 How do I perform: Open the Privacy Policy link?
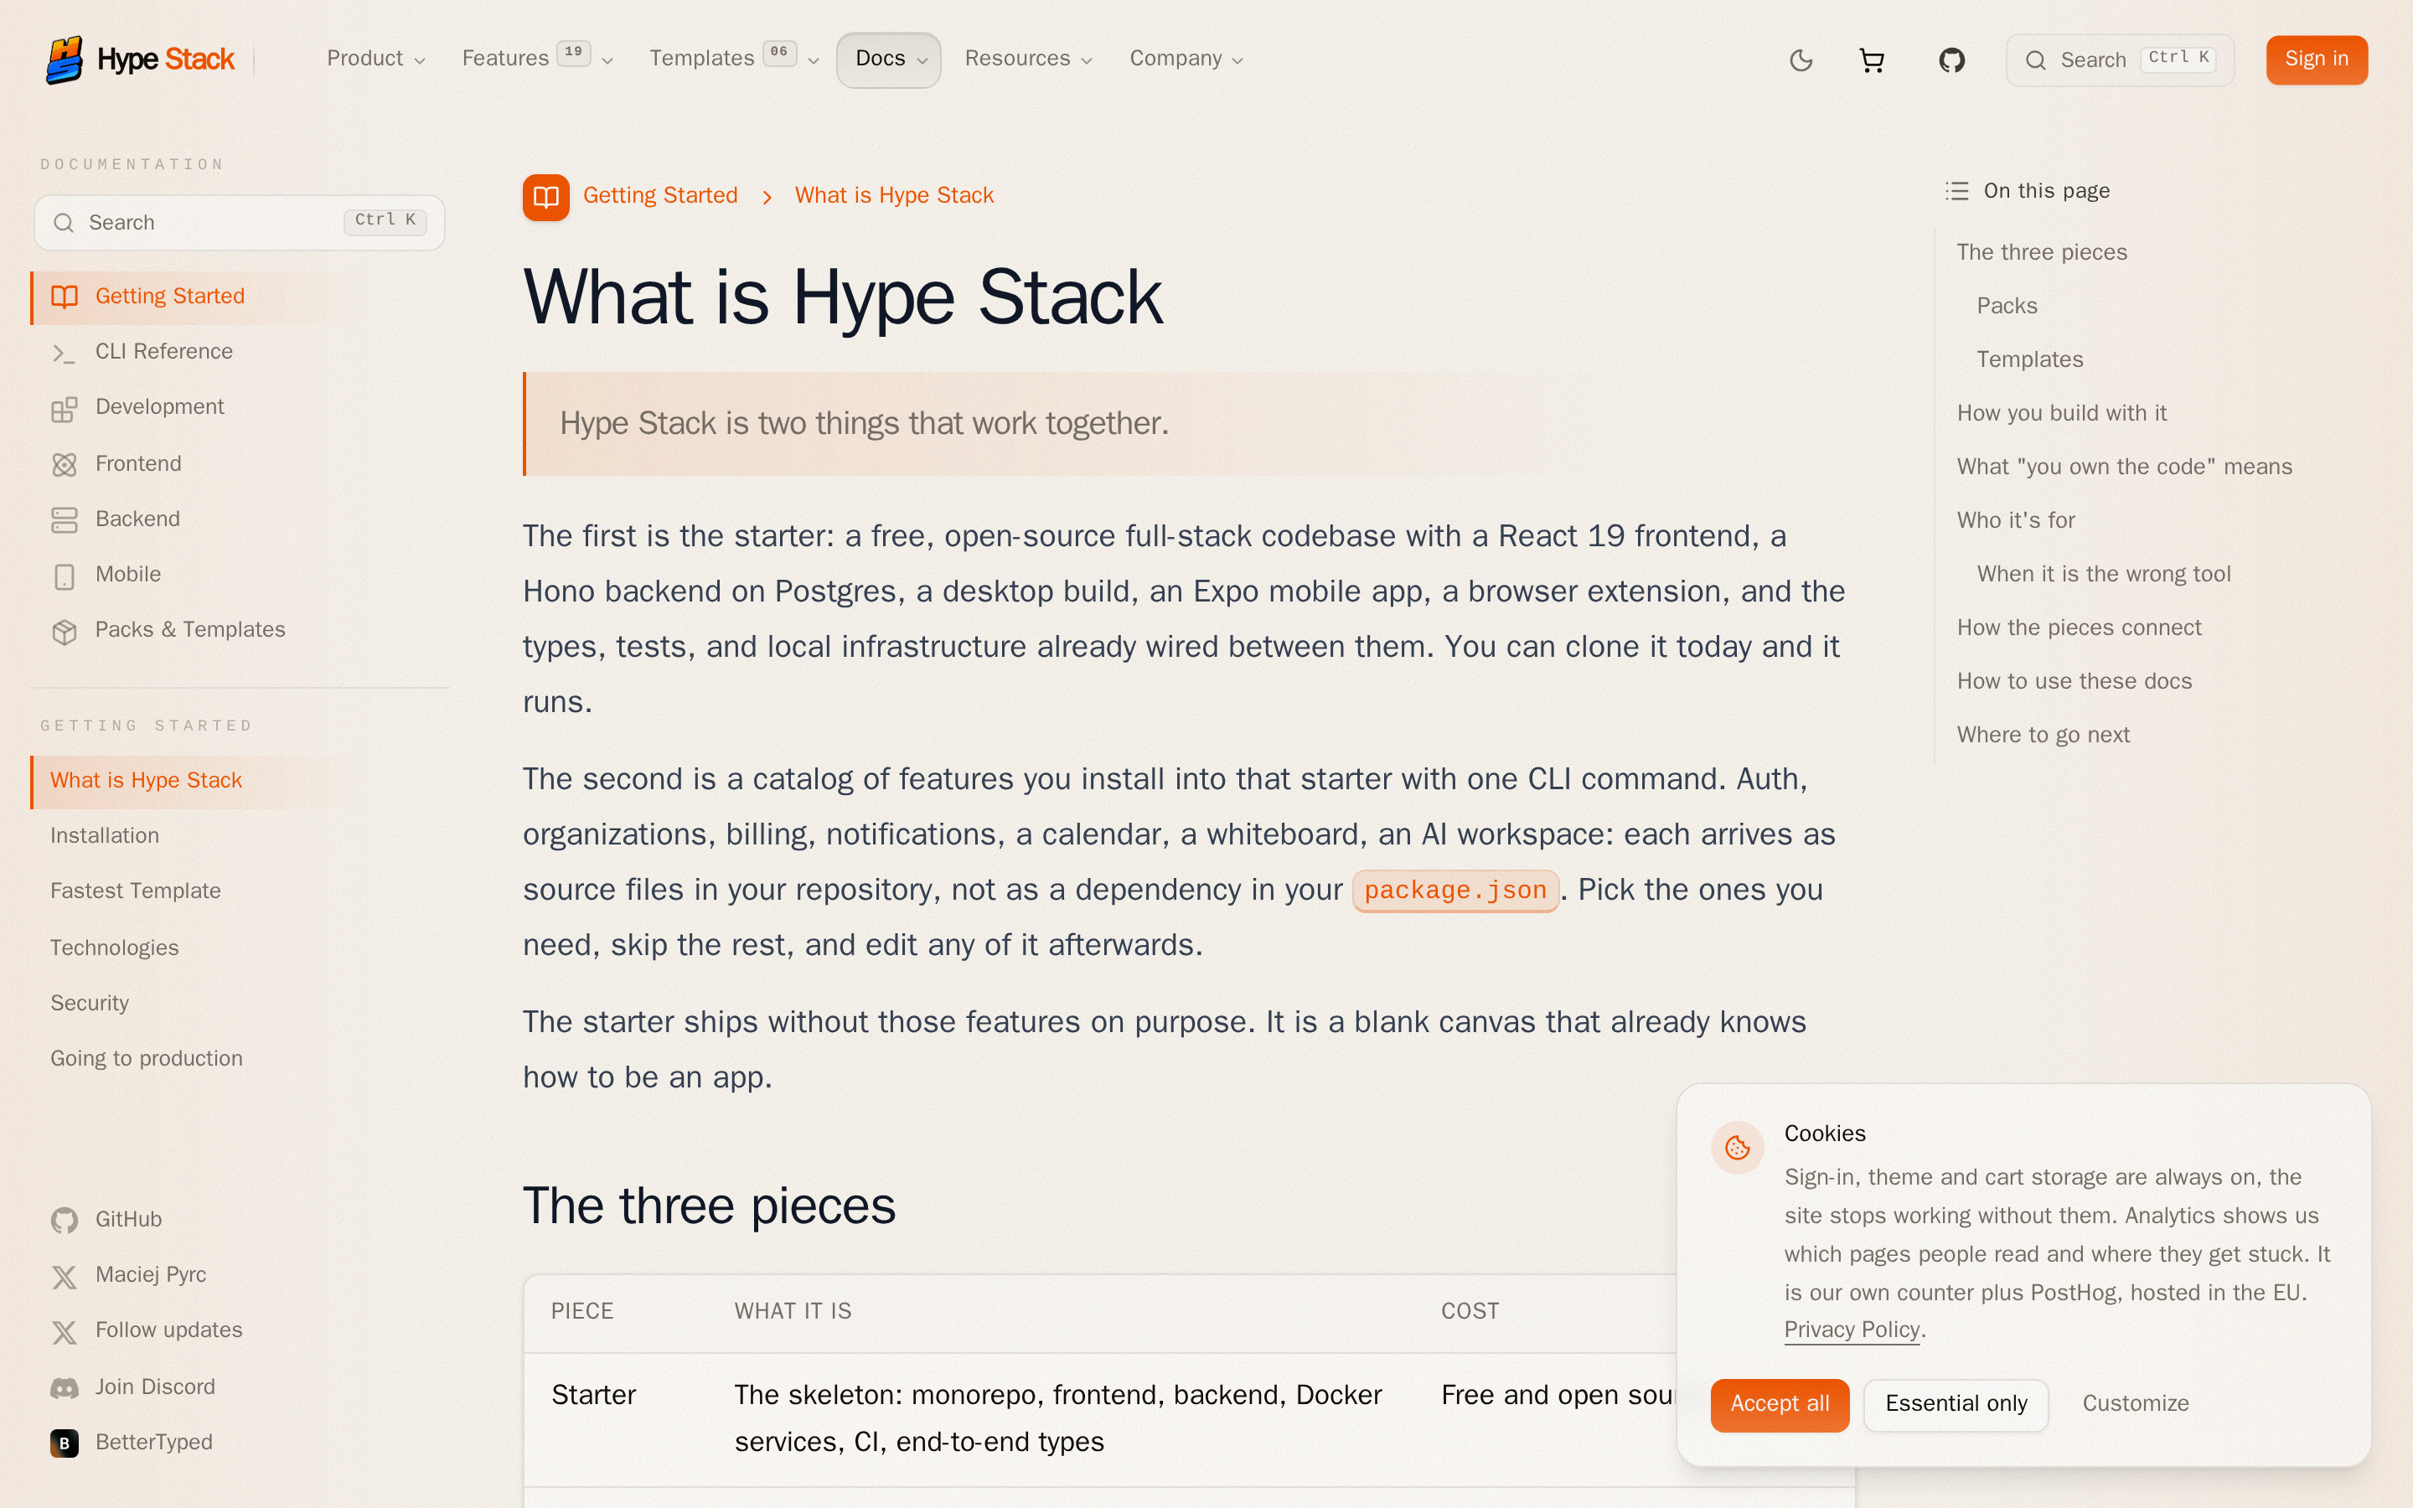point(1852,1330)
